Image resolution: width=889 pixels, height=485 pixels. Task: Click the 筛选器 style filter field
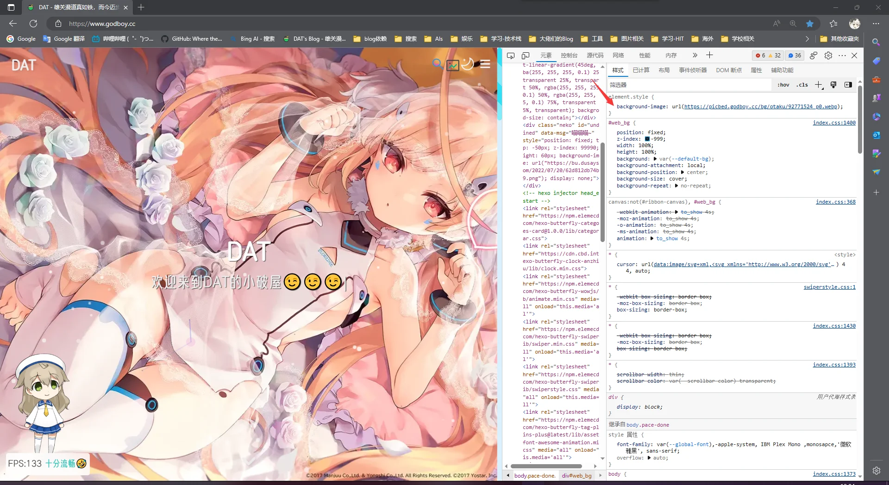690,85
